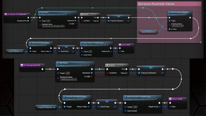206x116 pixels.
Task: Click the GetClassesListForBackgroundID statement name field
Action: point(53,26)
